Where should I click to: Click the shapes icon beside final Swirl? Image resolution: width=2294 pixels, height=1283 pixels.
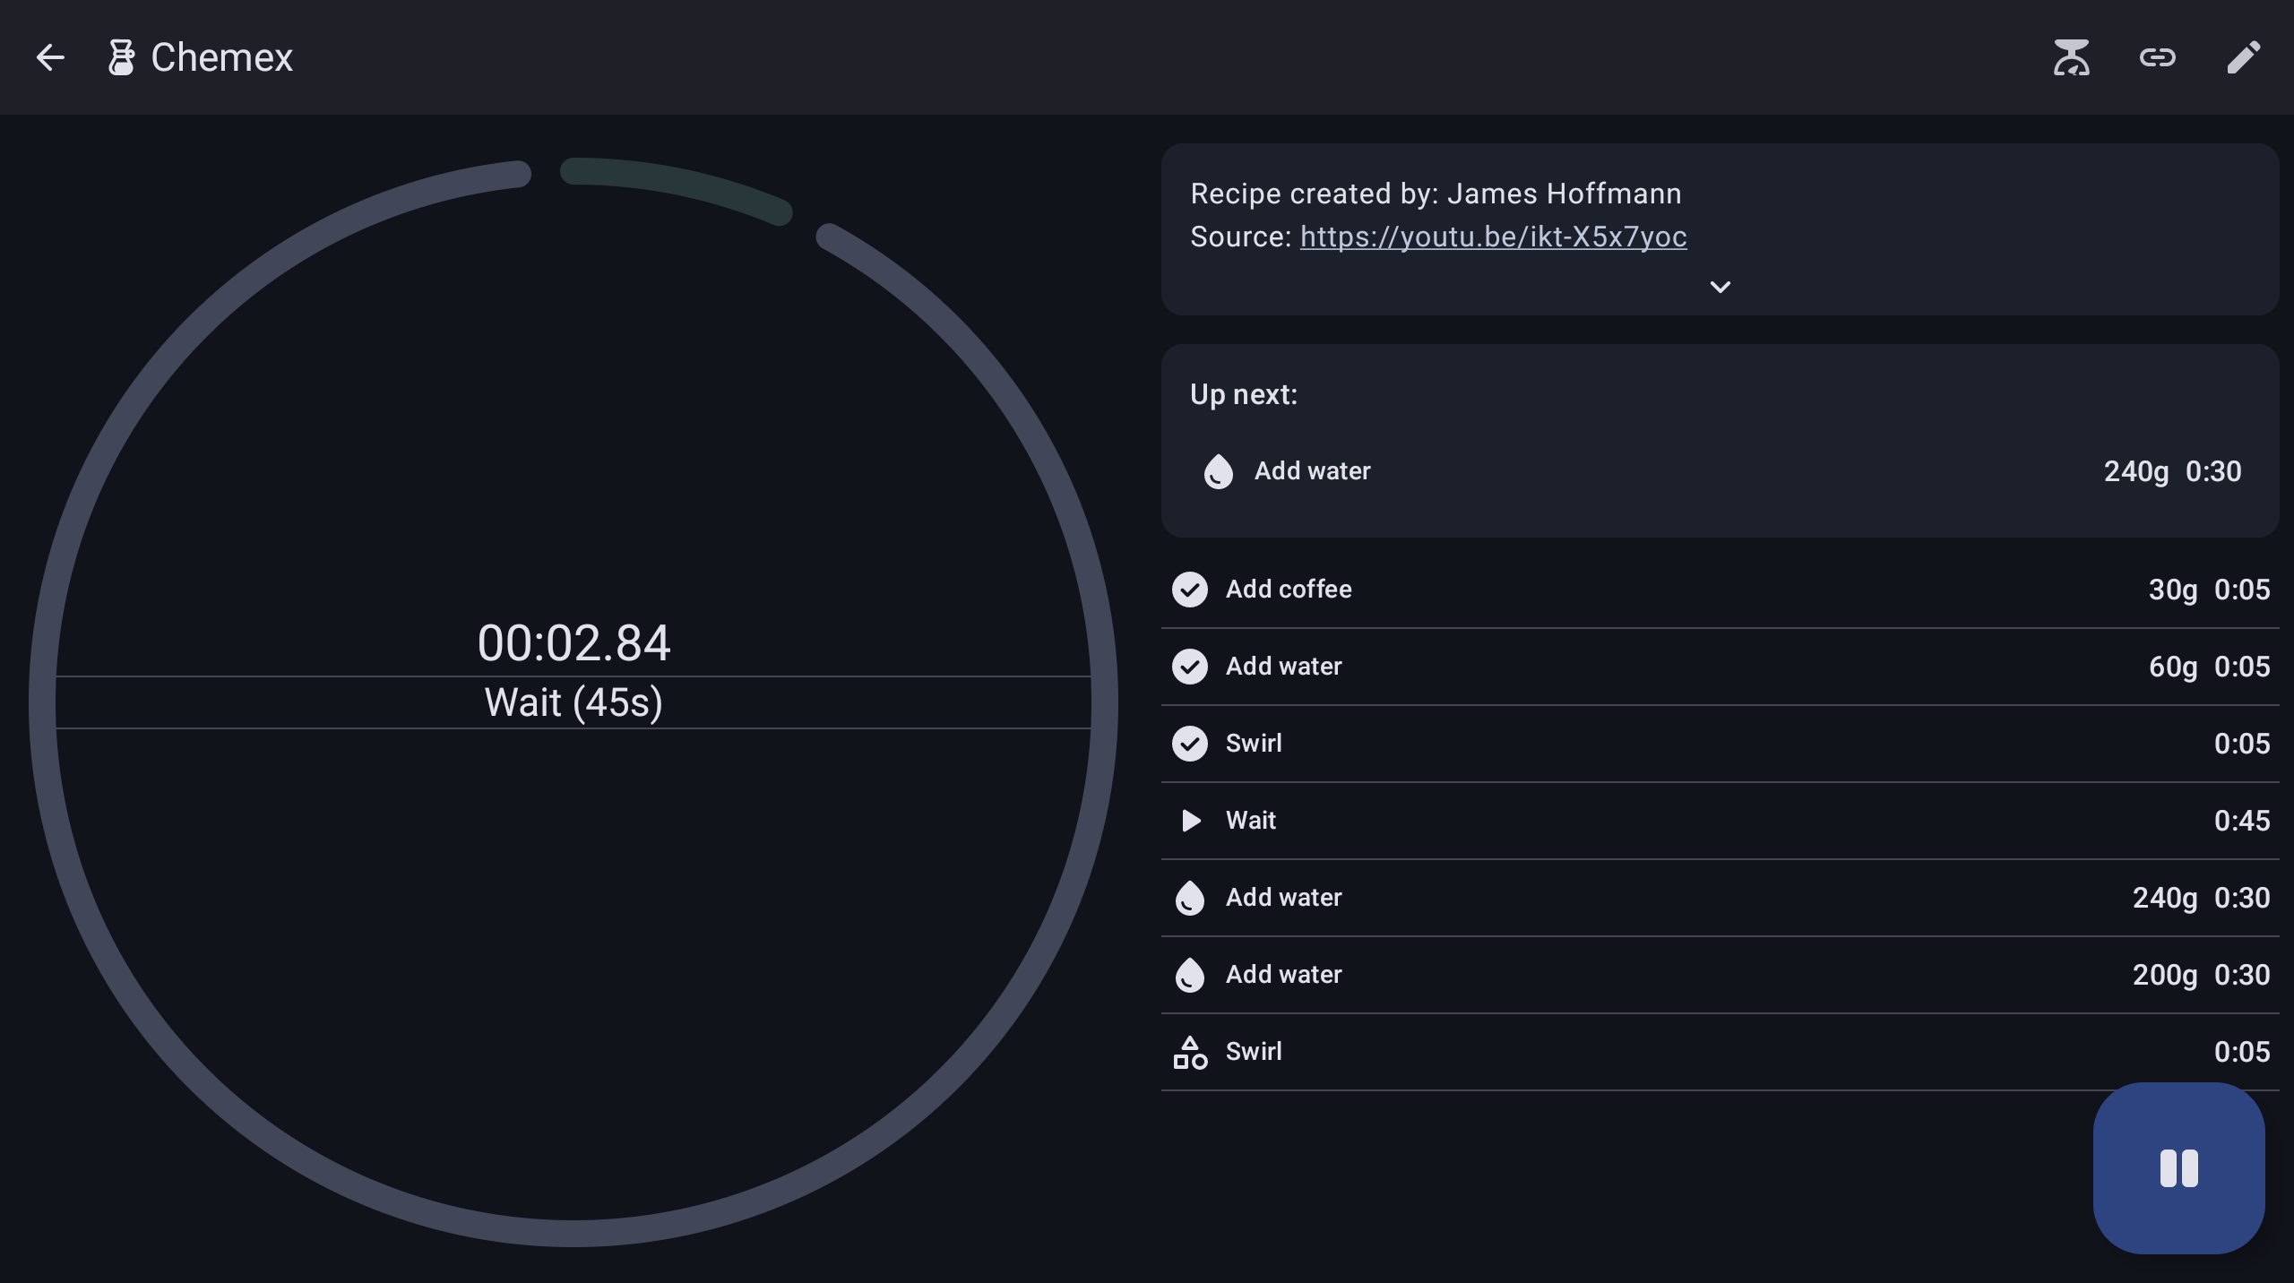tap(1189, 1052)
